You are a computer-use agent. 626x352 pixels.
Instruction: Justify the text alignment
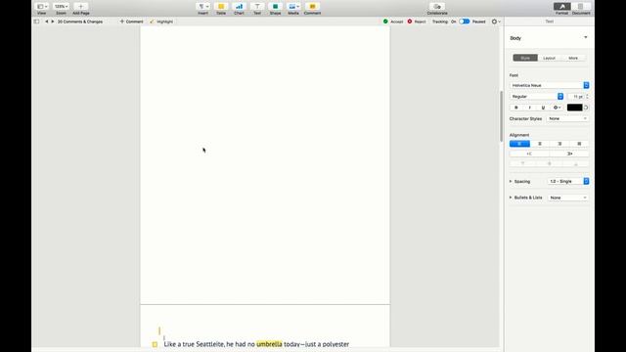click(579, 144)
